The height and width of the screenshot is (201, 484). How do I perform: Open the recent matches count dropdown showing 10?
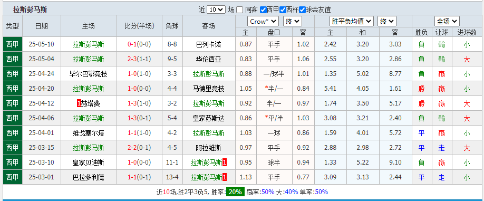point(216,9)
